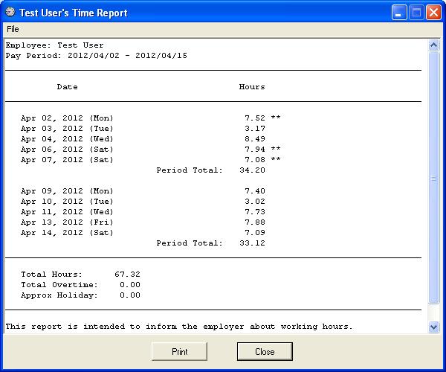
Task: Click the vertical scrollbar thumb
Action: (434, 179)
